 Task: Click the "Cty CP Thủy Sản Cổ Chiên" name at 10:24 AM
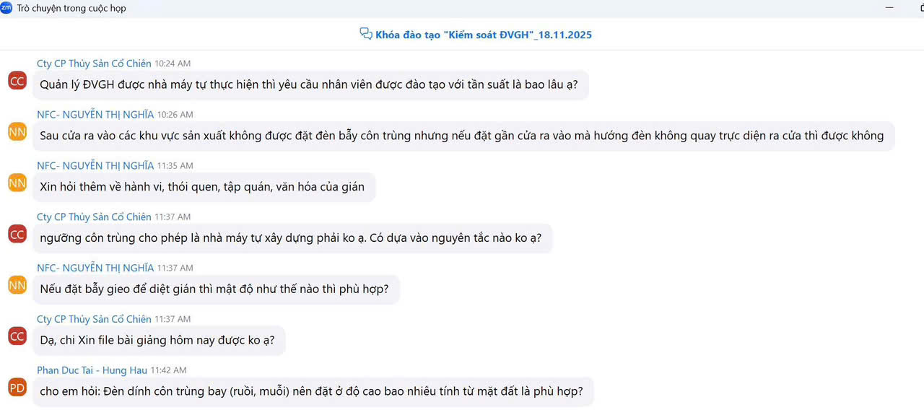click(x=94, y=64)
